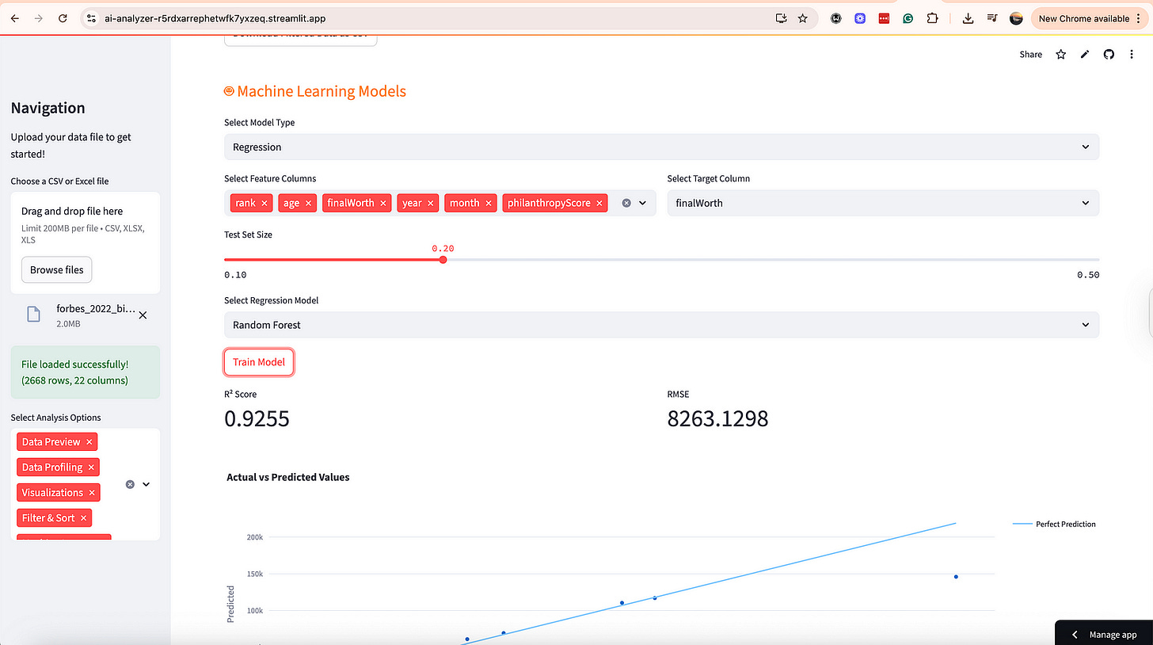This screenshot has height=645, width=1153.
Task: Click the Navigation sidebar heading
Action: [x=48, y=109]
